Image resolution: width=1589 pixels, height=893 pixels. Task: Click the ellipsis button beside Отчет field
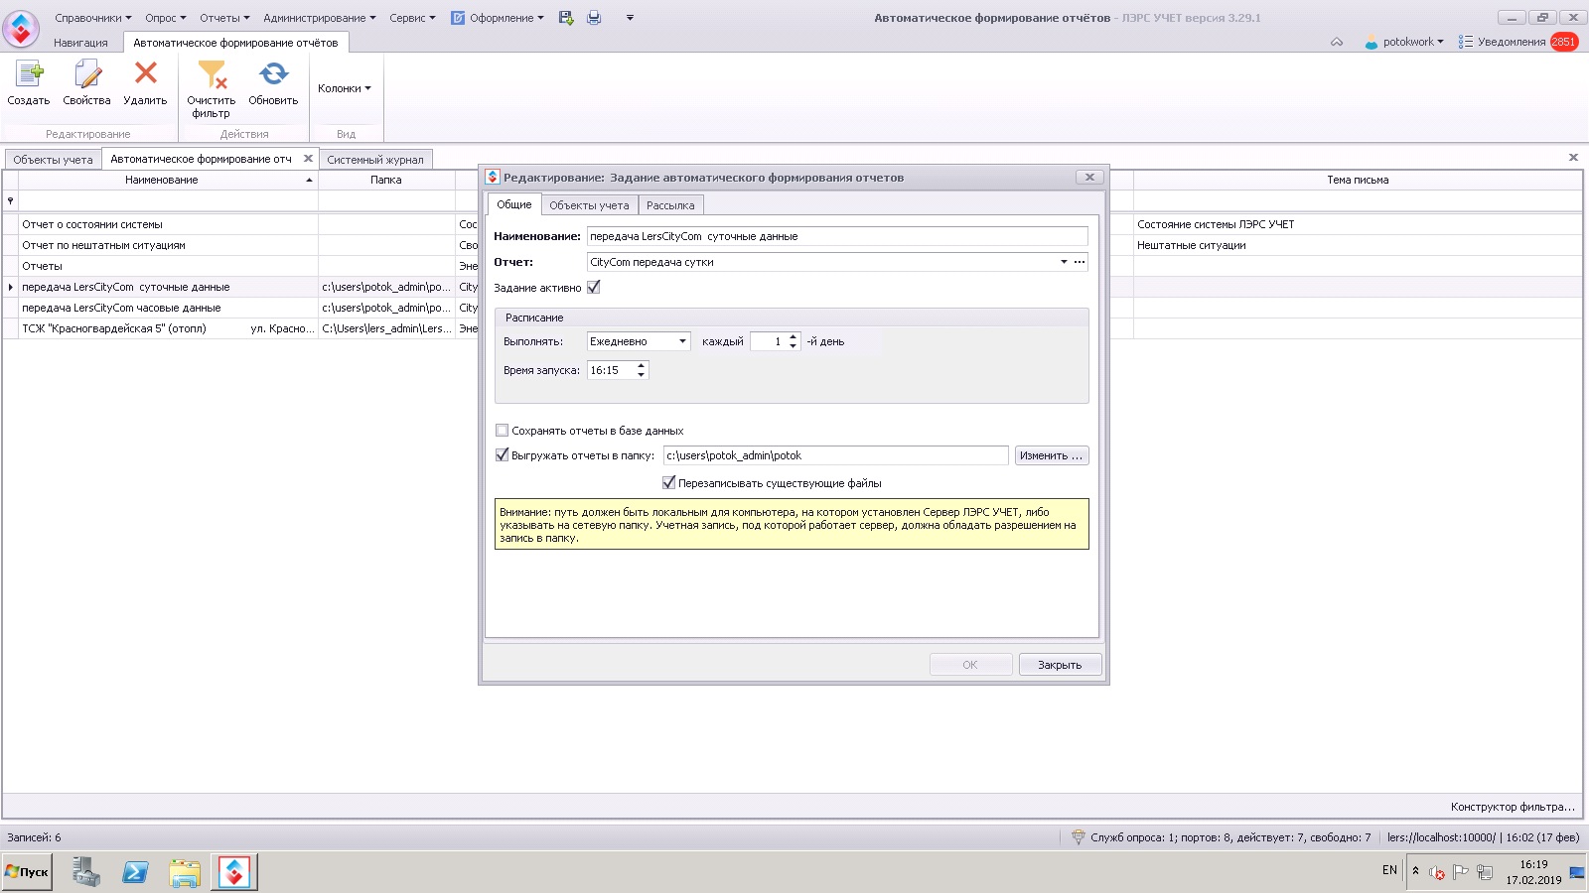(x=1080, y=262)
